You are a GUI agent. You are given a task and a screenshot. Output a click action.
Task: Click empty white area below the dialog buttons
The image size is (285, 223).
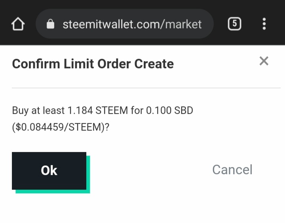pyautogui.click(x=142, y=208)
